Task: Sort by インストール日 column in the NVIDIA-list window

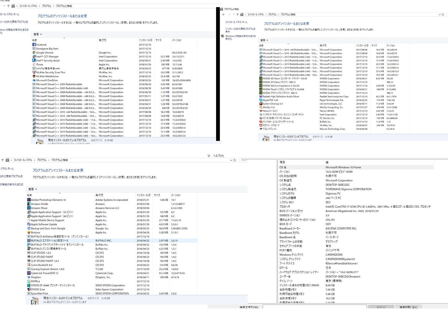Action: point(362,45)
